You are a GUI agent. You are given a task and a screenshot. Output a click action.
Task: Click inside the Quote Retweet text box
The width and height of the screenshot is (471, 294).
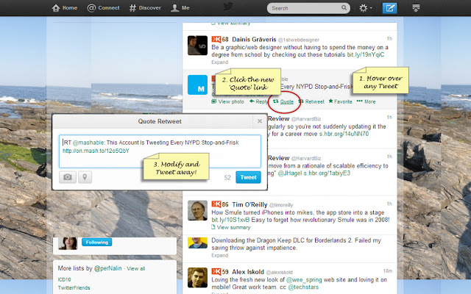point(160,151)
